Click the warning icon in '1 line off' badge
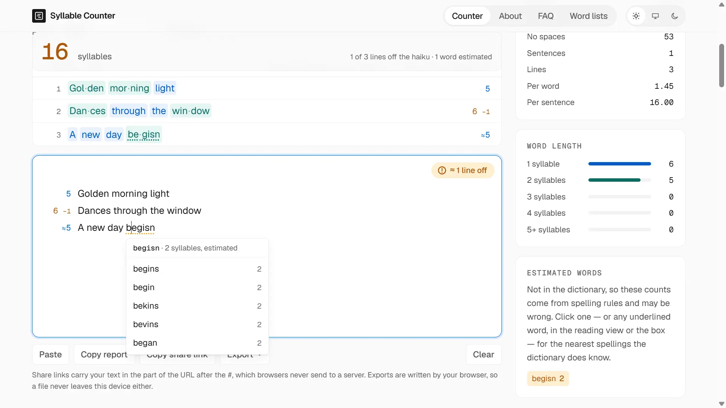The image size is (726, 408). coord(442,170)
